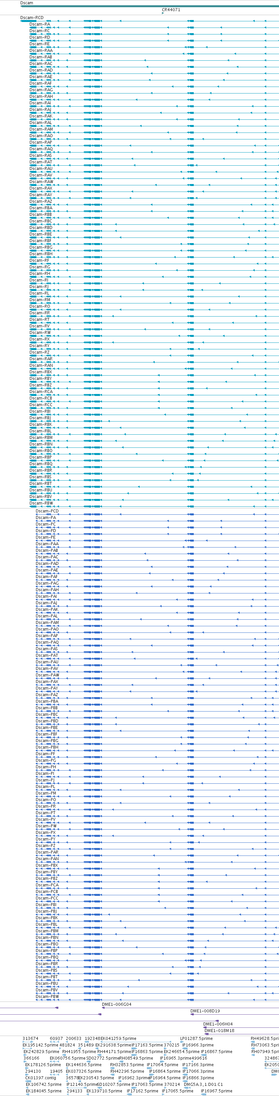This screenshot has height=1096, width=279.
Task: Choose the Dscam-PCB protein label
Action: tap(47, 891)
